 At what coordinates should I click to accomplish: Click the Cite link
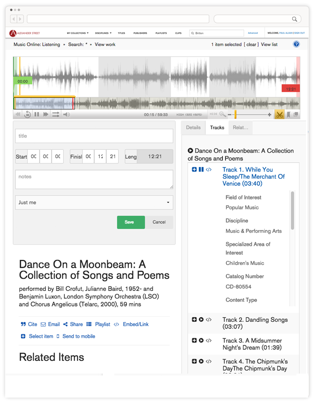coord(29,324)
